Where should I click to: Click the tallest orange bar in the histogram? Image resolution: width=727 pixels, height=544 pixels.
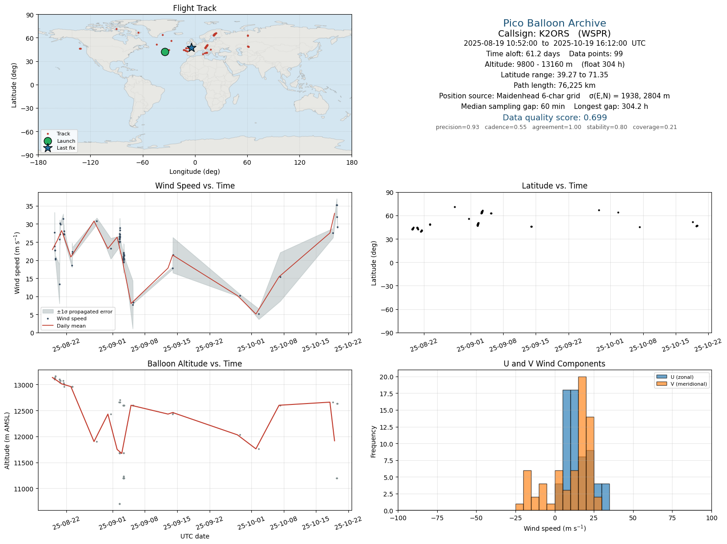pyautogui.click(x=582, y=443)
